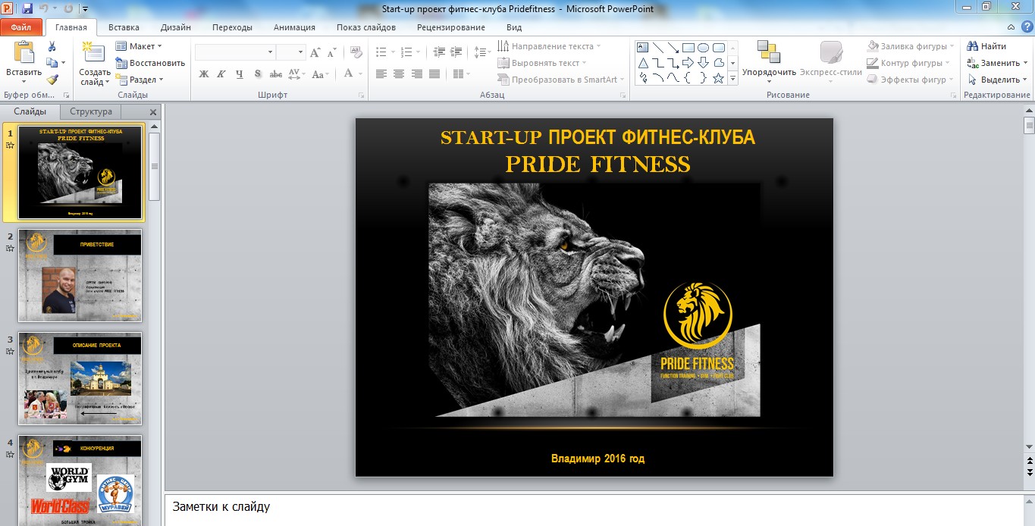This screenshot has width=1035, height=526.
Task: Decrease list indent level icon
Action: click(439, 52)
